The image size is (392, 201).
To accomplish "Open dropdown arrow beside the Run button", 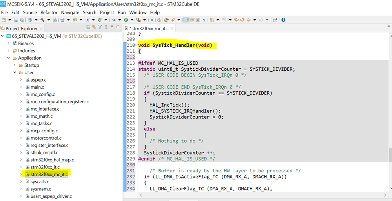I will tap(132, 20).
